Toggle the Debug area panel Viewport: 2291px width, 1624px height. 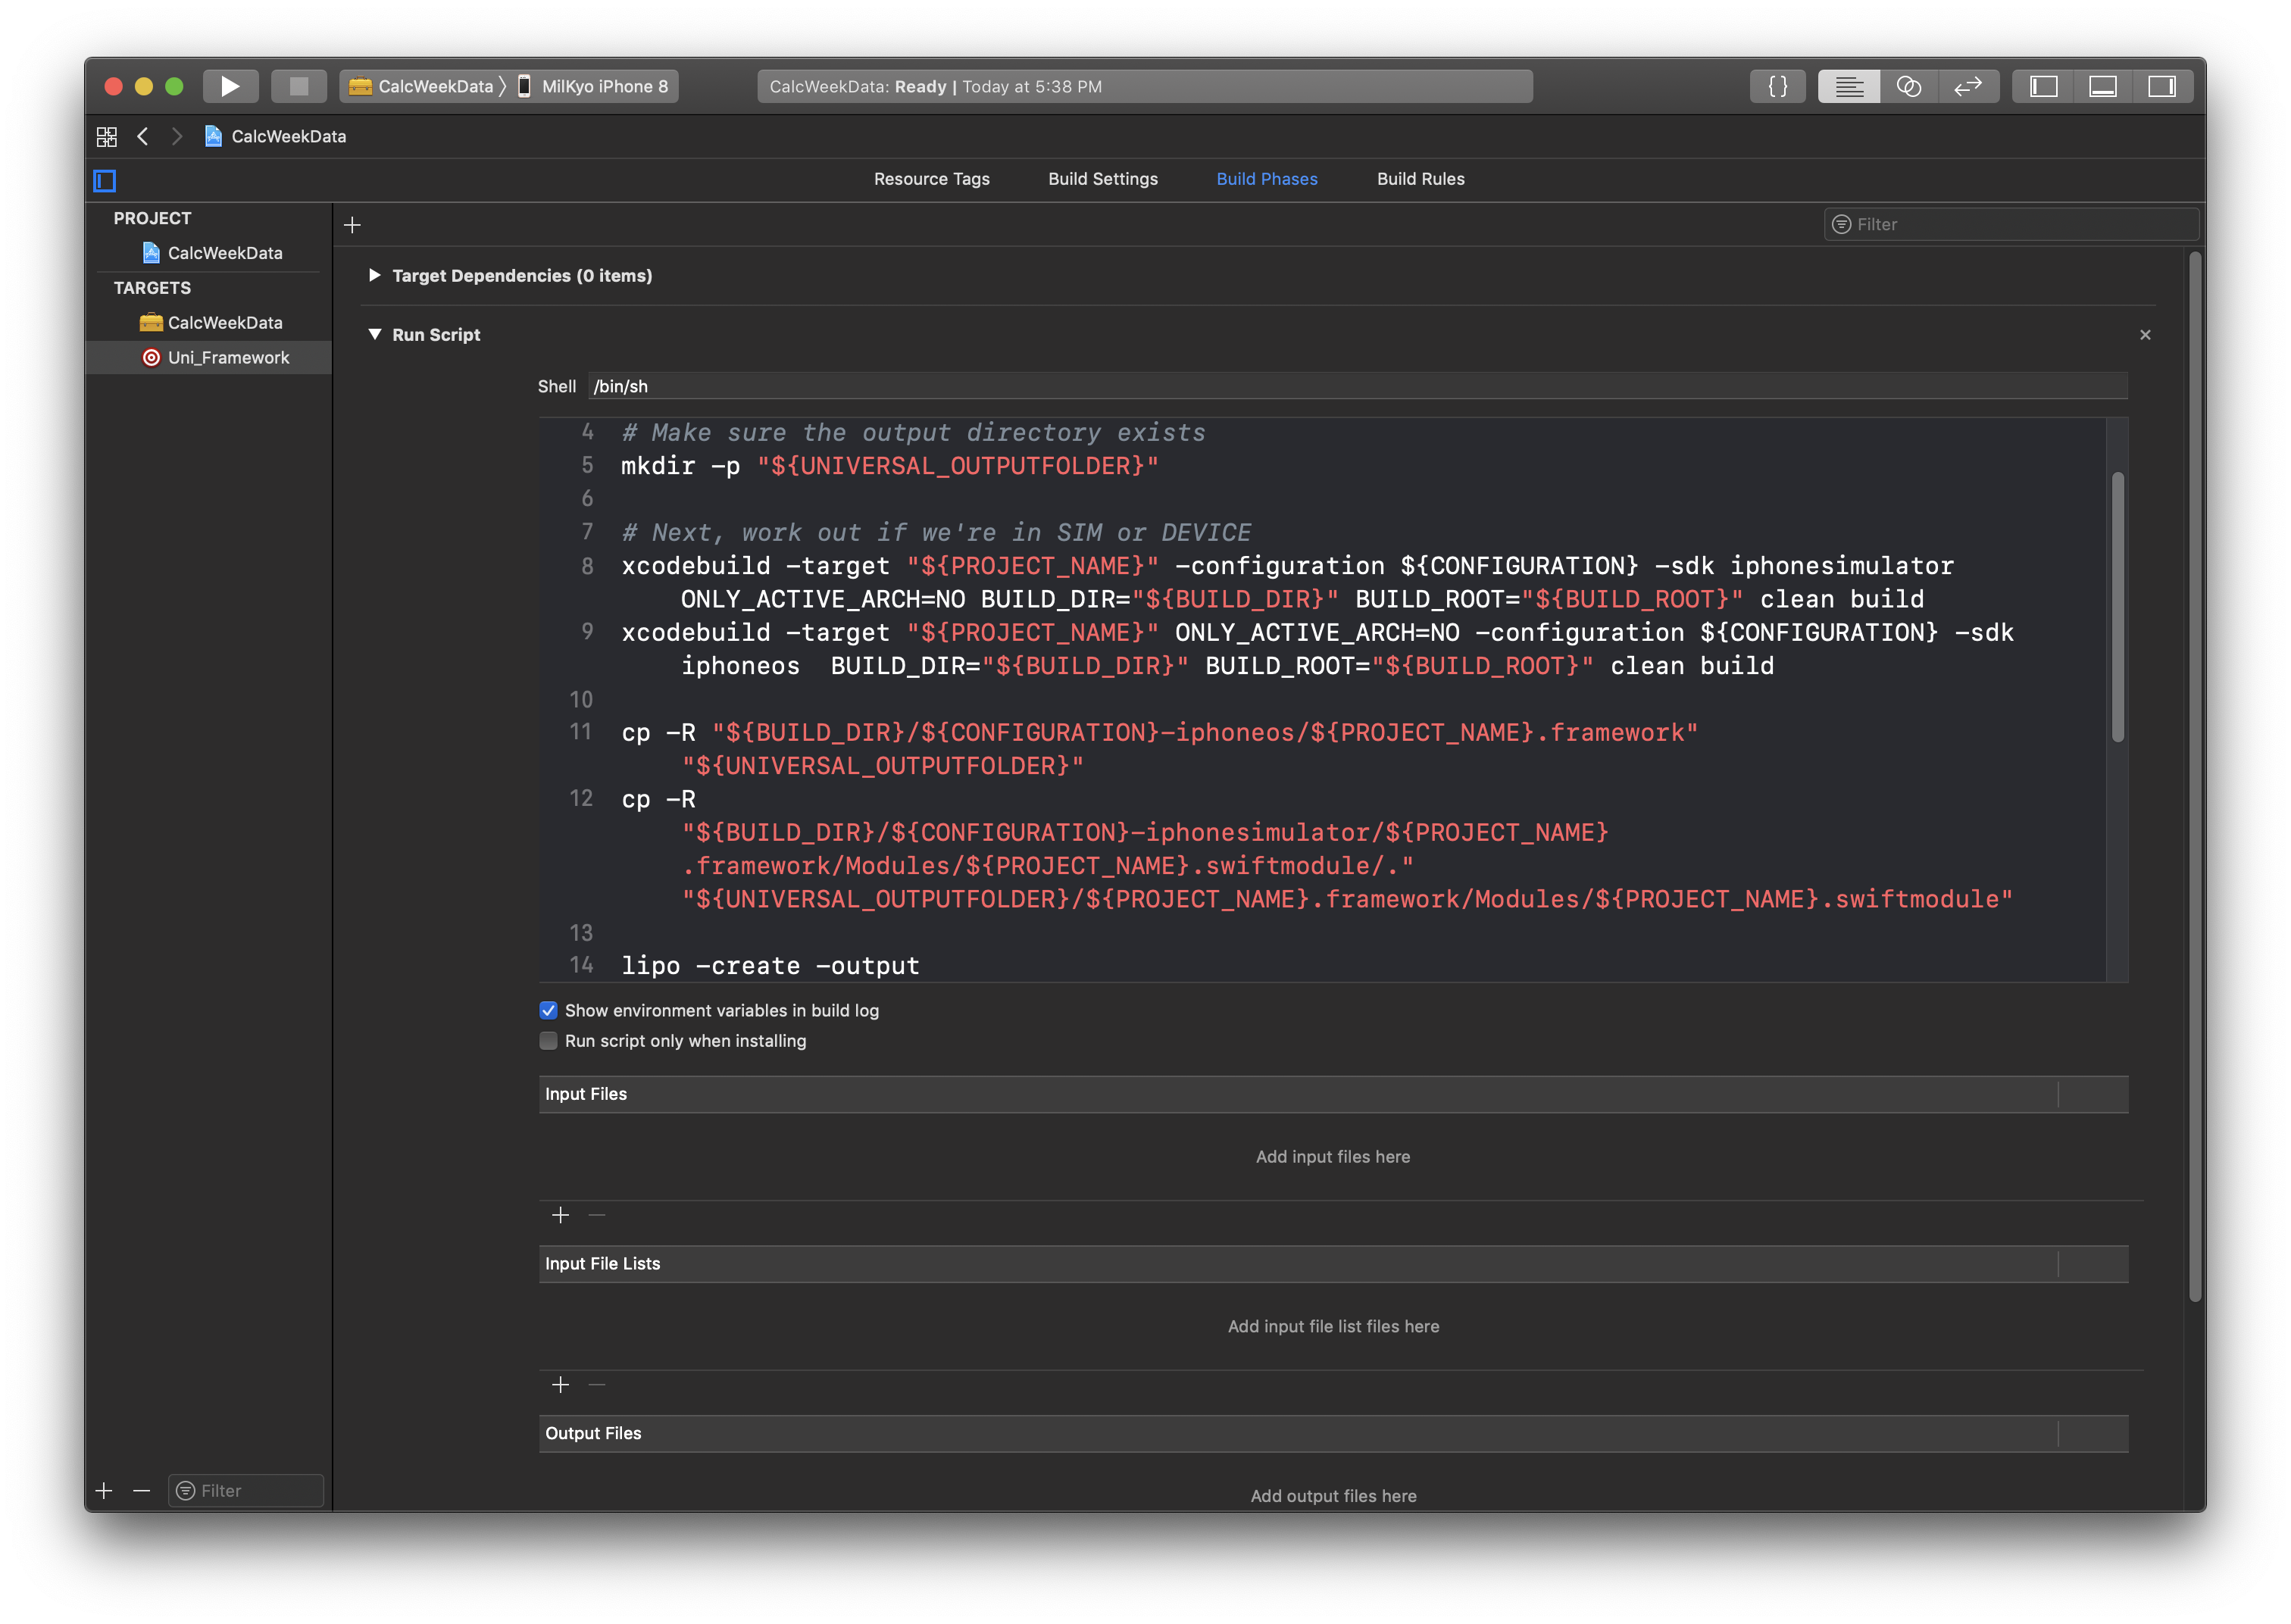pyautogui.click(x=2102, y=86)
